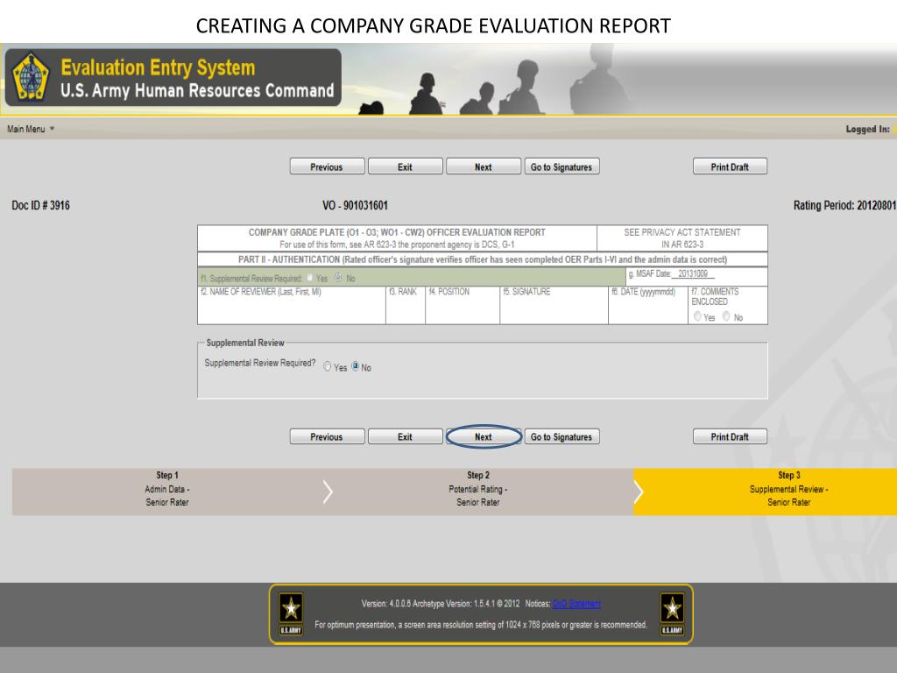Open the Main Menu dropdown
The width and height of the screenshot is (897, 673).
pyautogui.click(x=31, y=130)
